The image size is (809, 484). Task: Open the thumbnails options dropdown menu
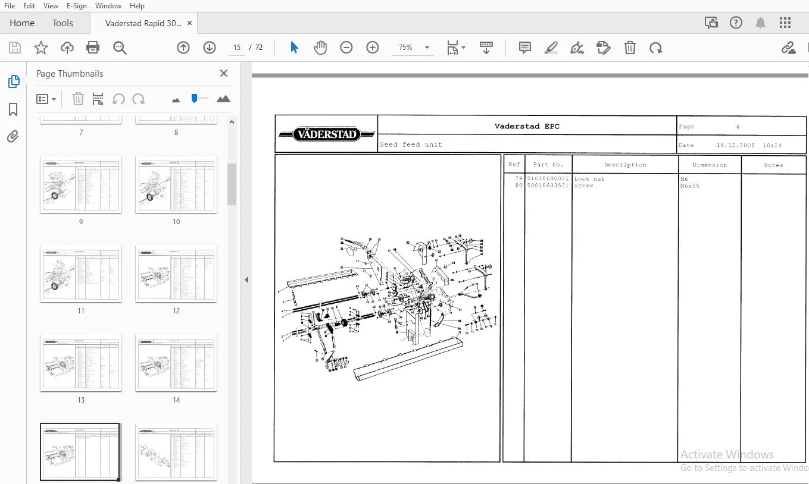[x=46, y=99]
